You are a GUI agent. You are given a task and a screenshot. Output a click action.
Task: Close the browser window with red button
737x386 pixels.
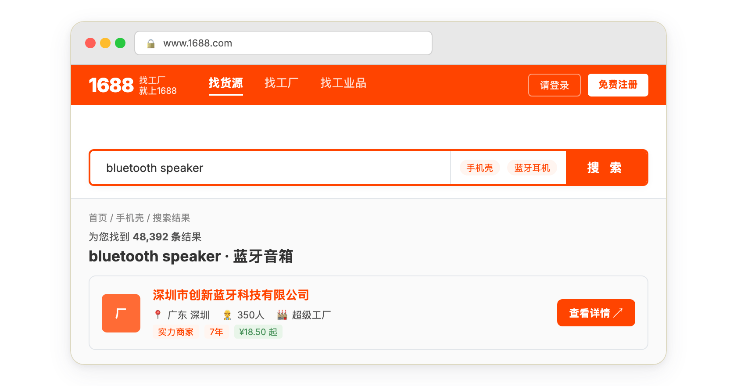click(90, 43)
